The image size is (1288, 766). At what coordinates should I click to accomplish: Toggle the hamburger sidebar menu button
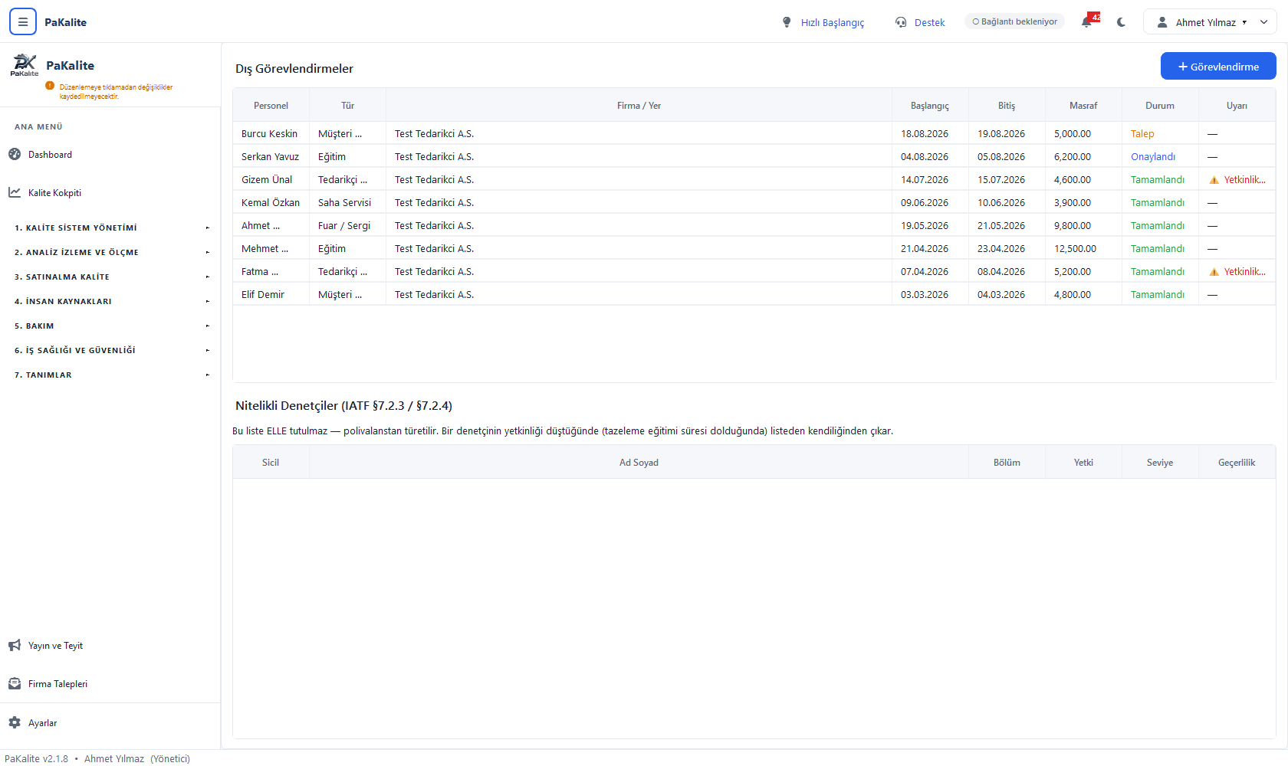coord(23,22)
